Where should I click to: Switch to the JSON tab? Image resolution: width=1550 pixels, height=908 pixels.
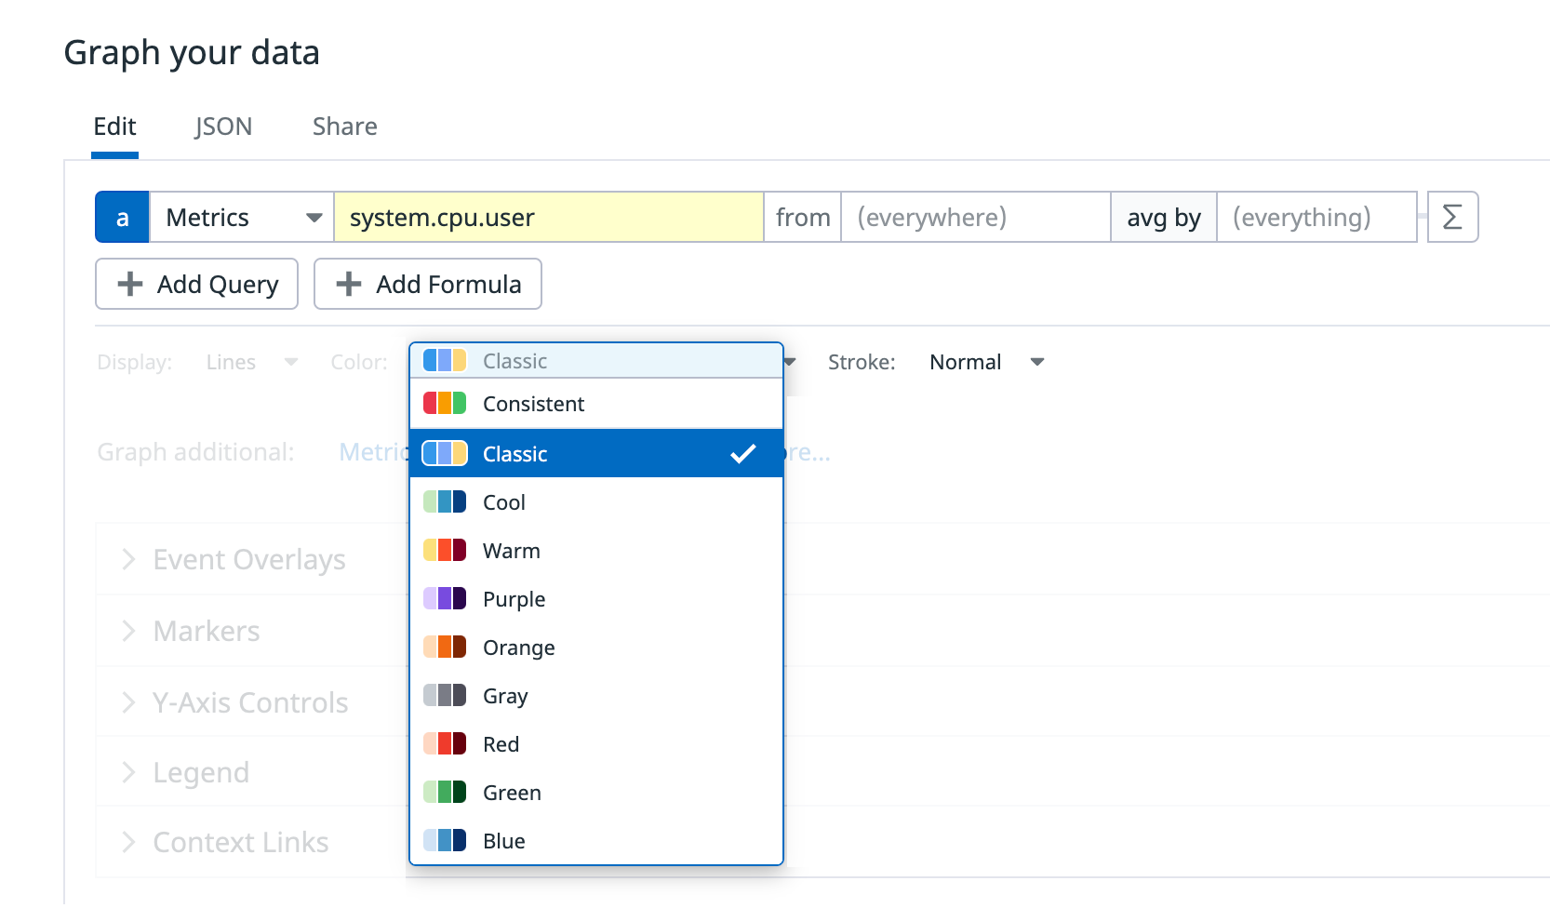coord(223,127)
